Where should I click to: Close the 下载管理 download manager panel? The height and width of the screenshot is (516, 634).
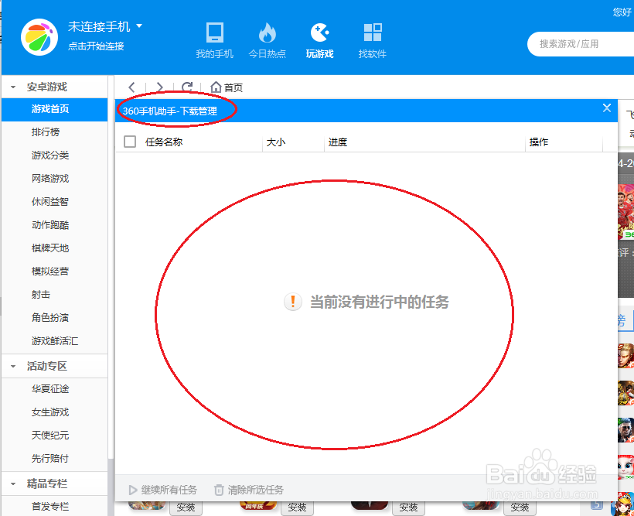pos(606,108)
